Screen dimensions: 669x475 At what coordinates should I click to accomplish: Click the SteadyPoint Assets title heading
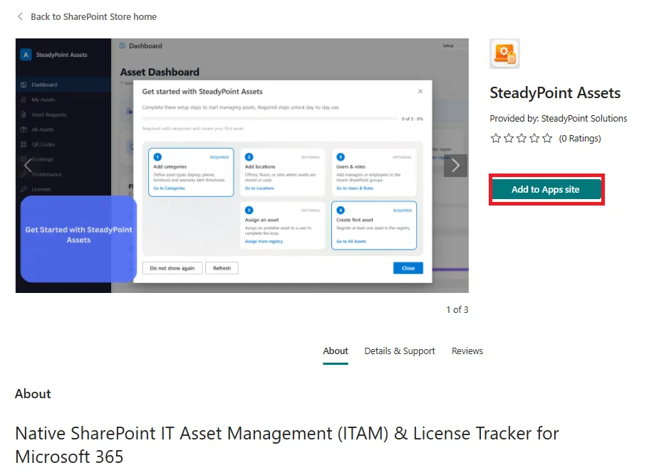[555, 93]
